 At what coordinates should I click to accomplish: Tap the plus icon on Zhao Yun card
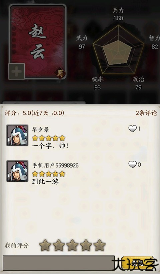[17, 72]
